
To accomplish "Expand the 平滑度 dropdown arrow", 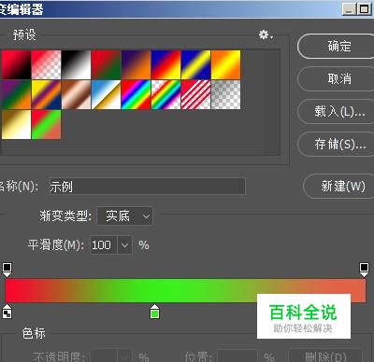I will [124, 245].
